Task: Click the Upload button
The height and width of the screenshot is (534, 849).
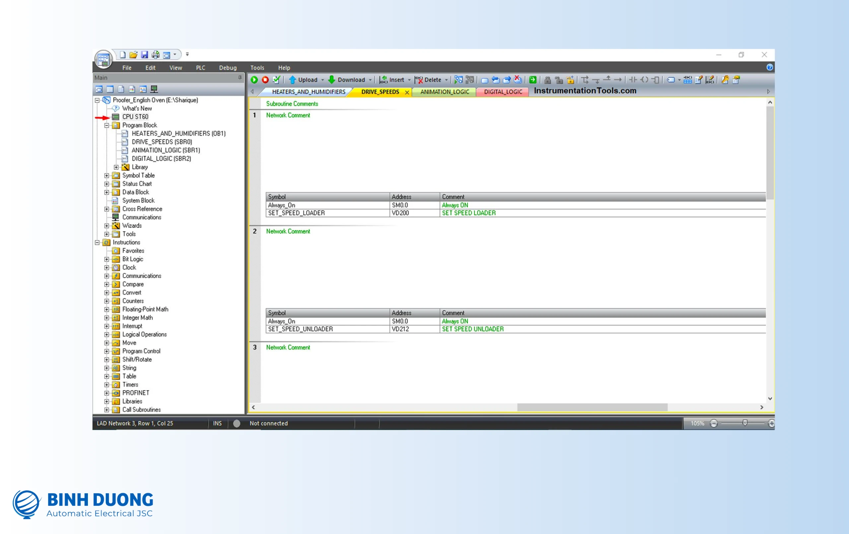Action: [x=303, y=80]
